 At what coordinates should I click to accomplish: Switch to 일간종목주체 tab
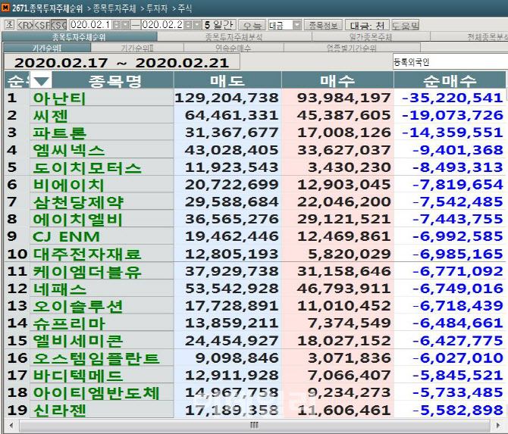tap(371, 36)
